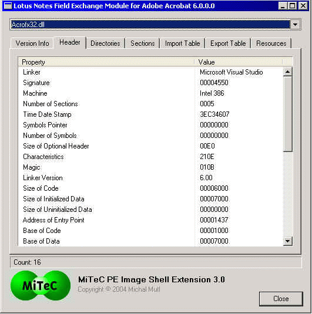The image size is (312, 314).
Task: Select the Signature row
Action: (x=150, y=83)
